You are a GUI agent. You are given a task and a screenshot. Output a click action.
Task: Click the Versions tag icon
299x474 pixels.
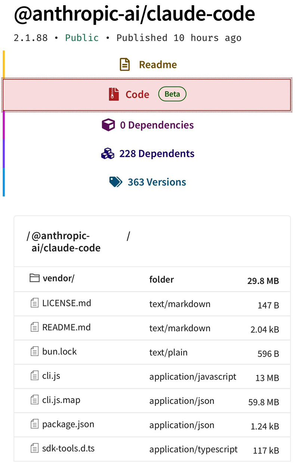pos(116,182)
